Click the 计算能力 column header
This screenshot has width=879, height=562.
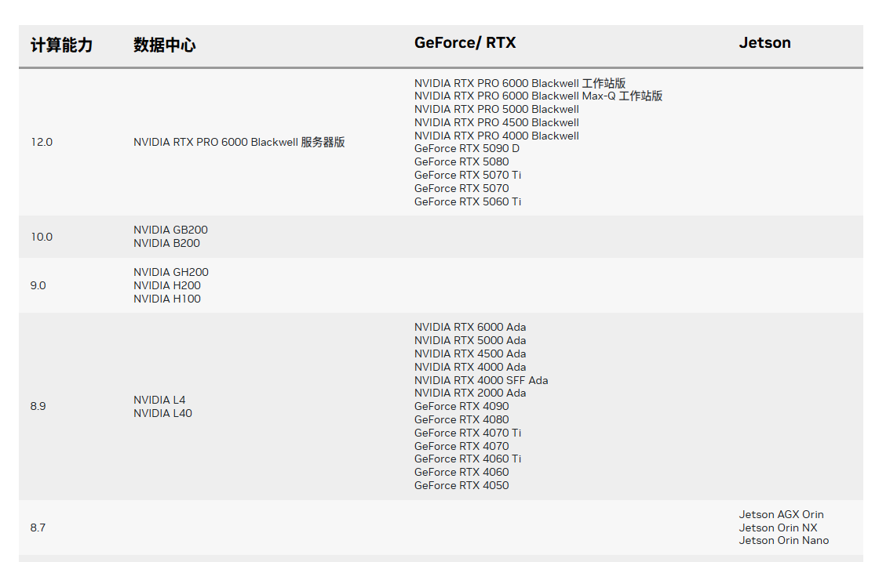pos(62,45)
